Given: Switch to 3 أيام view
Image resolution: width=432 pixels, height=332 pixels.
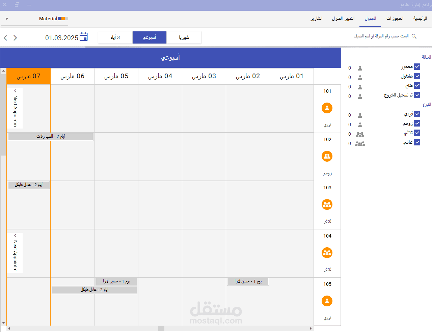Looking at the screenshot, I should (115, 37).
